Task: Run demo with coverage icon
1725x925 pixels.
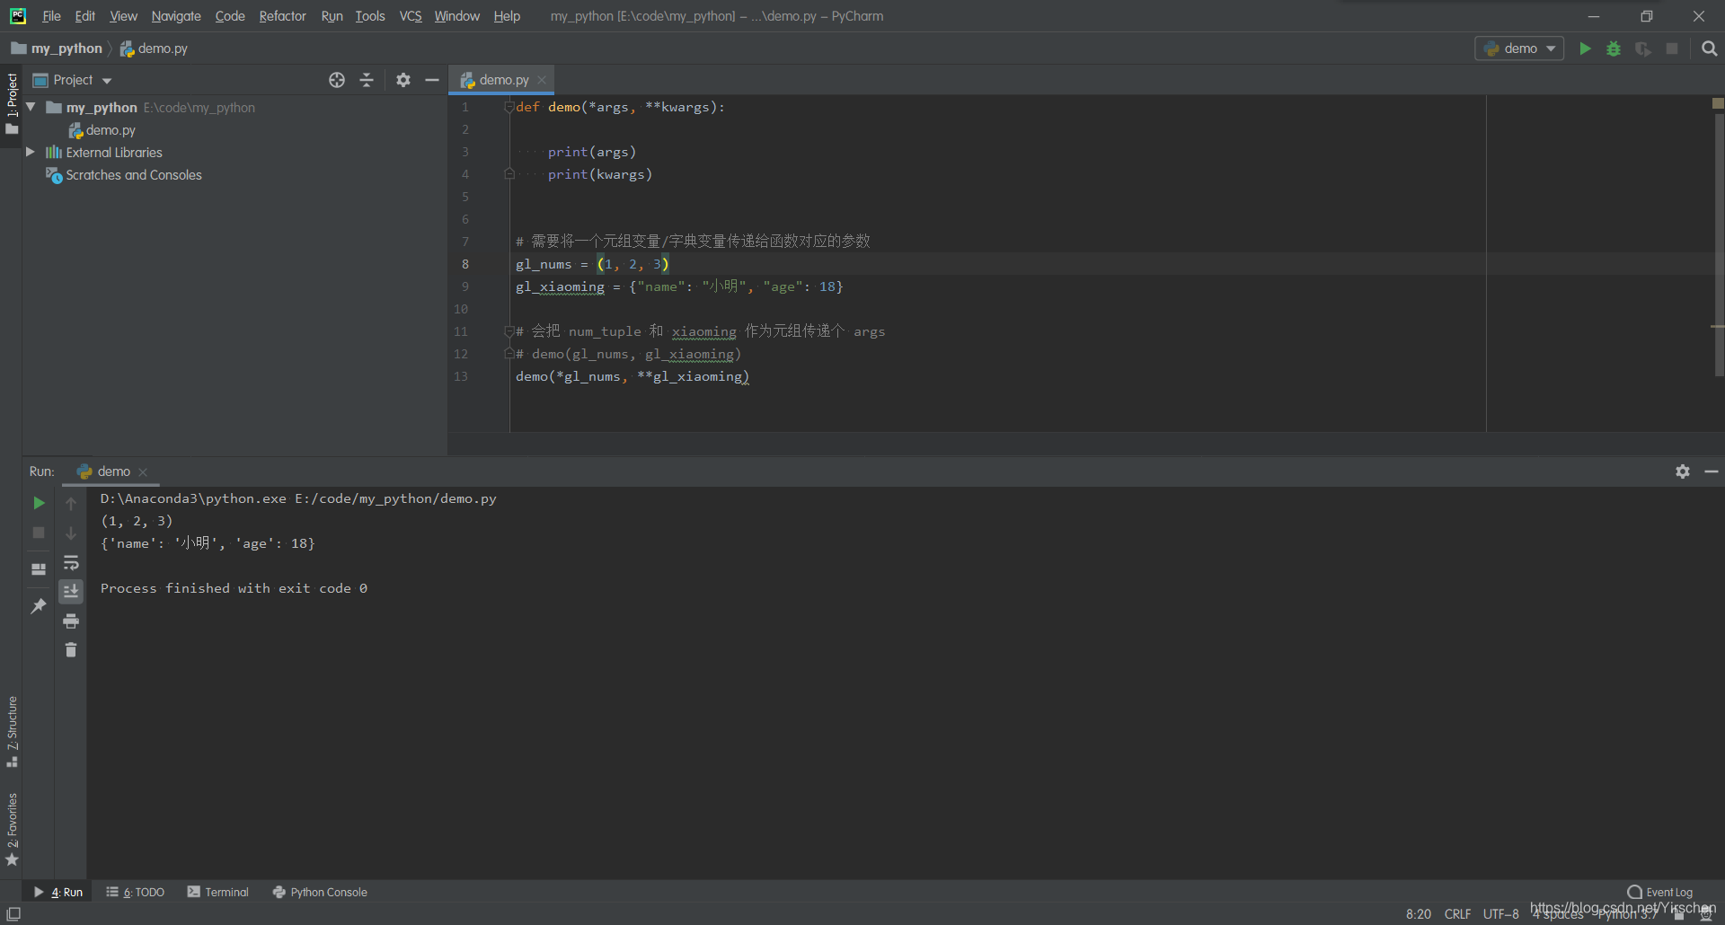Action: click(x=1643, y=48)
